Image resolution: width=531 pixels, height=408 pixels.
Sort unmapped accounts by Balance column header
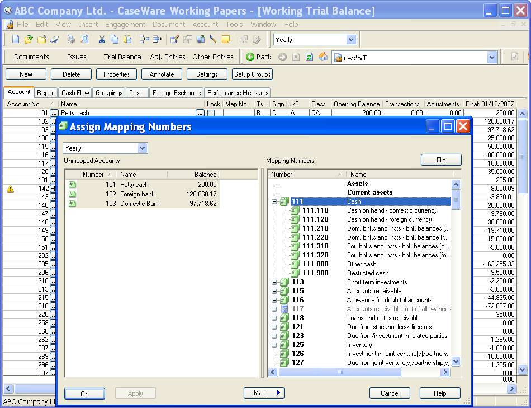[193, 174]
